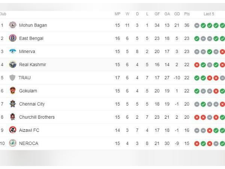Click NEROCA's grey draw result indicator

click(216, 143)
